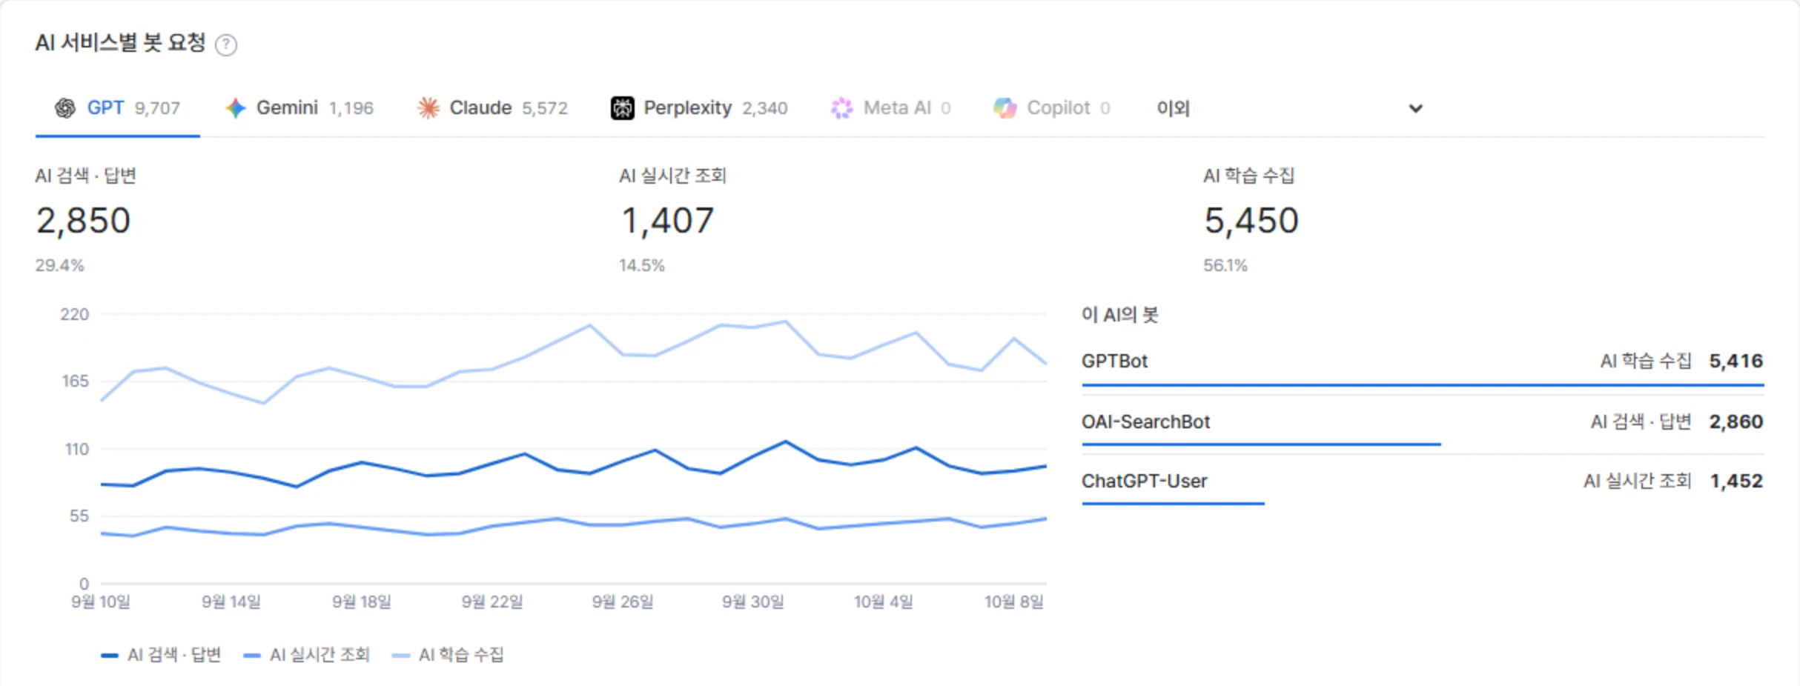Click the 10월 8일 axis label
Screen dimensions: 1800x686
click(x=1014, y=602)
